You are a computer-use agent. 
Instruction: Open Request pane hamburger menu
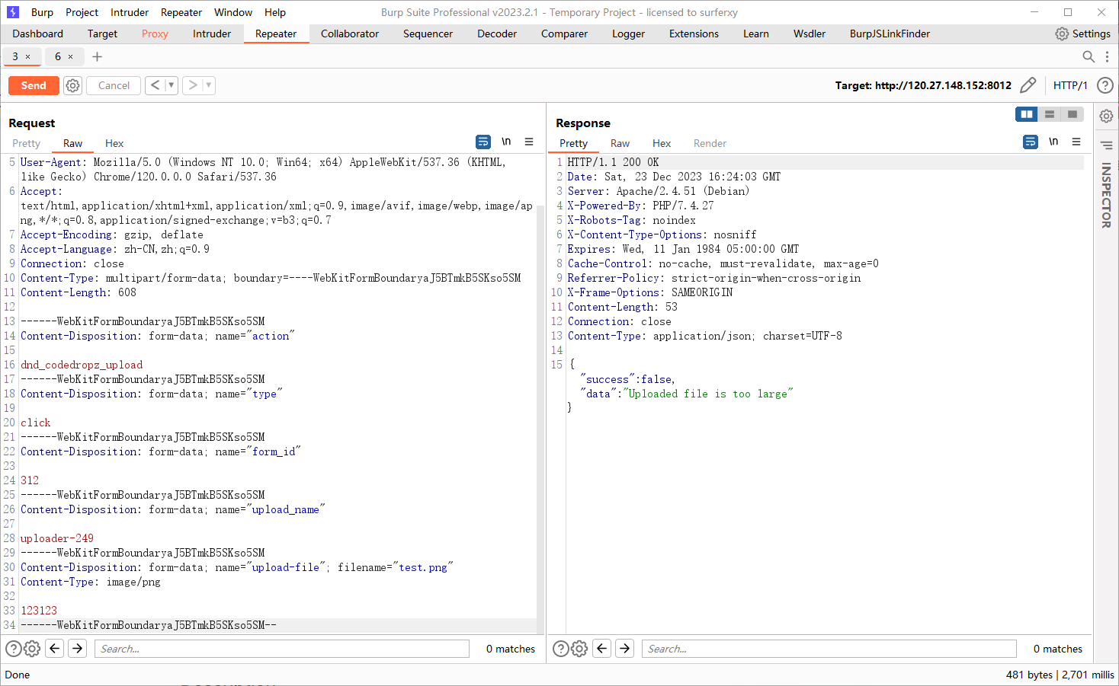pos(529,142)
